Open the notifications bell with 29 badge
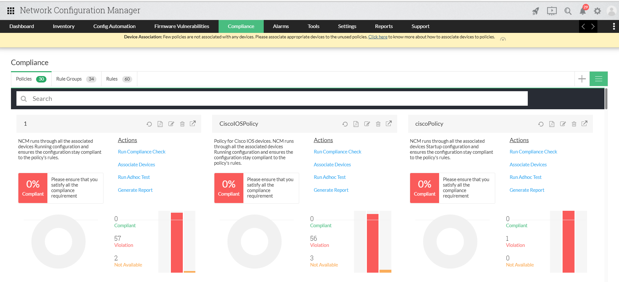The width and height of the screenshot is (619, 282). pyautogui.click(x=583, y=11)
